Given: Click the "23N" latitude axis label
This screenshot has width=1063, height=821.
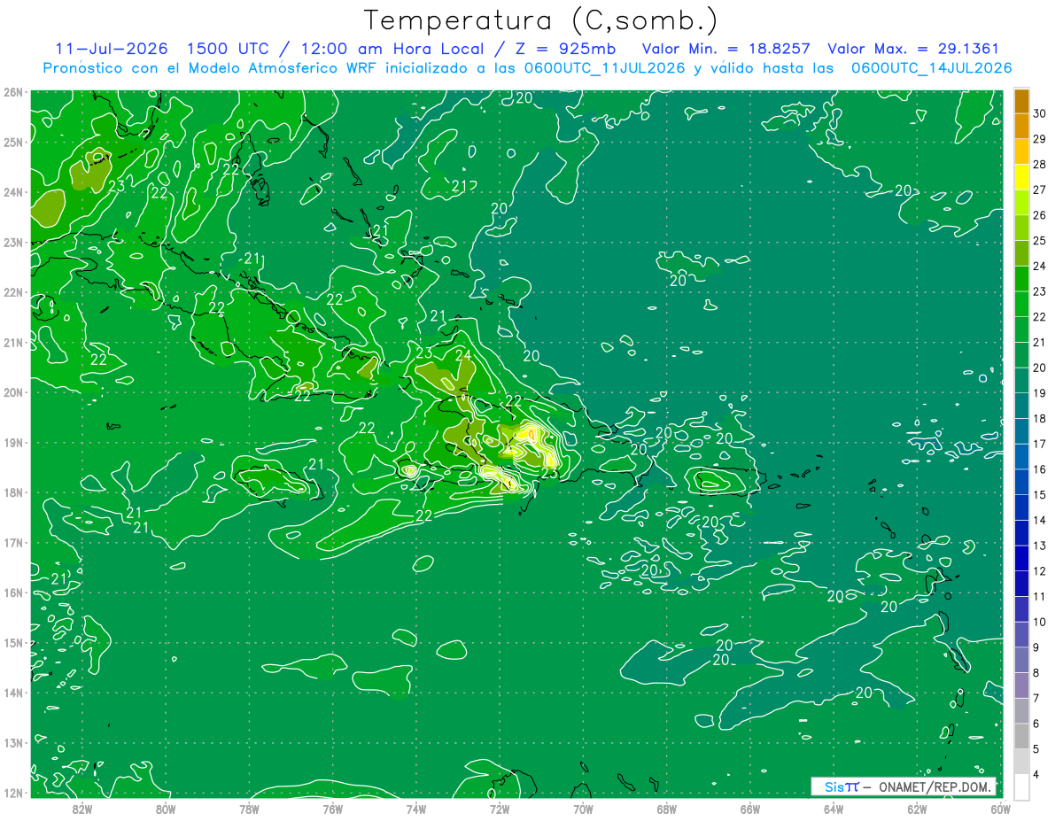Looking at the screenshot, I should [x=13, y=242].
